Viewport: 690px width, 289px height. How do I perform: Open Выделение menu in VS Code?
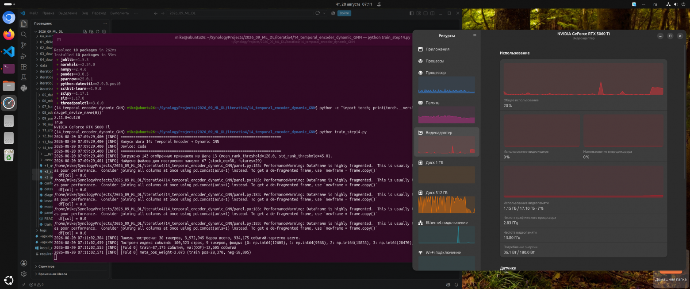(x=68, y=13)
